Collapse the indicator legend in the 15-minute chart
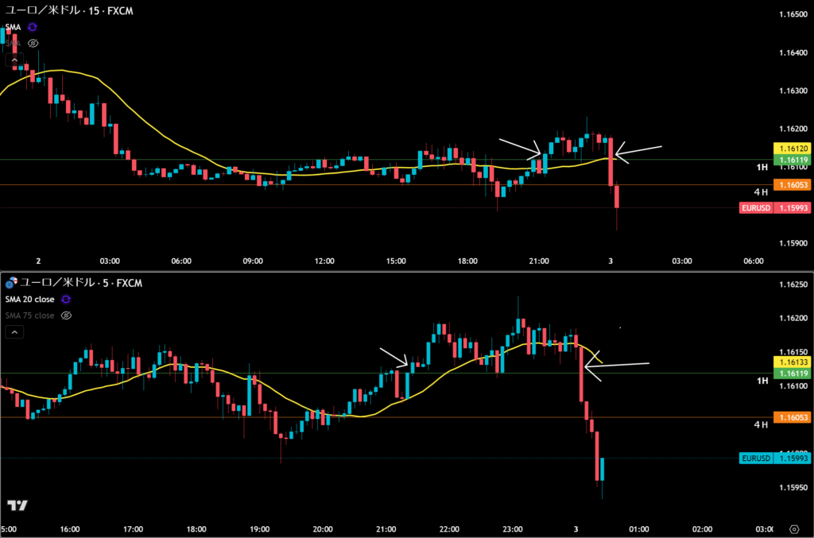This screenshot has width=814, height=538. click(x=14, y=60)
